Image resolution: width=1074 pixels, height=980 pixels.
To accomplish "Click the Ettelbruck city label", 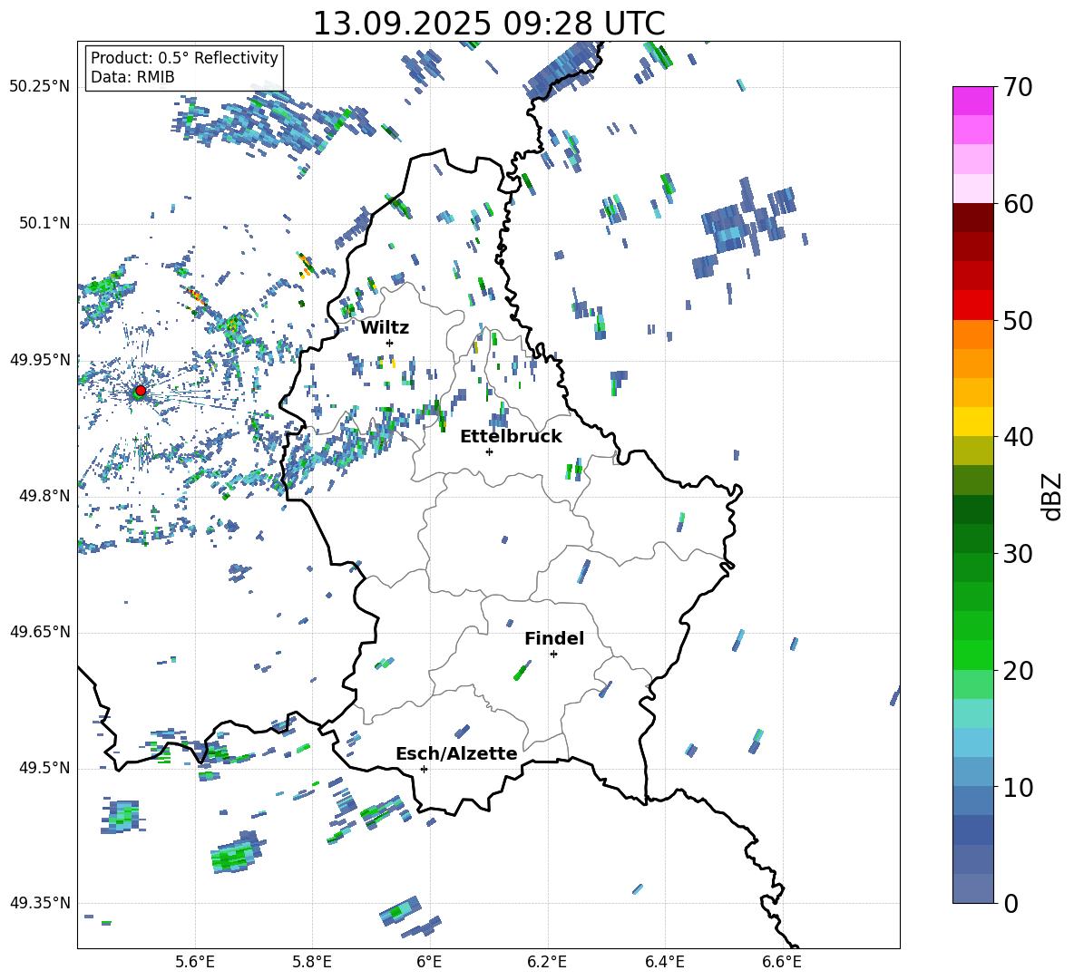I will point(511,437).
